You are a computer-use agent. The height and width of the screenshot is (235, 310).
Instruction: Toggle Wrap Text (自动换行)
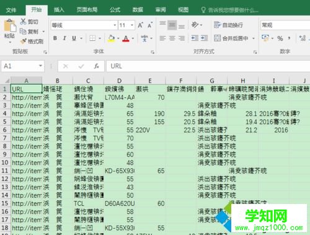pyautogui.click(x=228, y=25)
